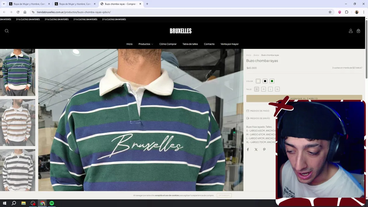Share product on Pinterest icon
Screen dimensions: 368x207
(264, 149)
